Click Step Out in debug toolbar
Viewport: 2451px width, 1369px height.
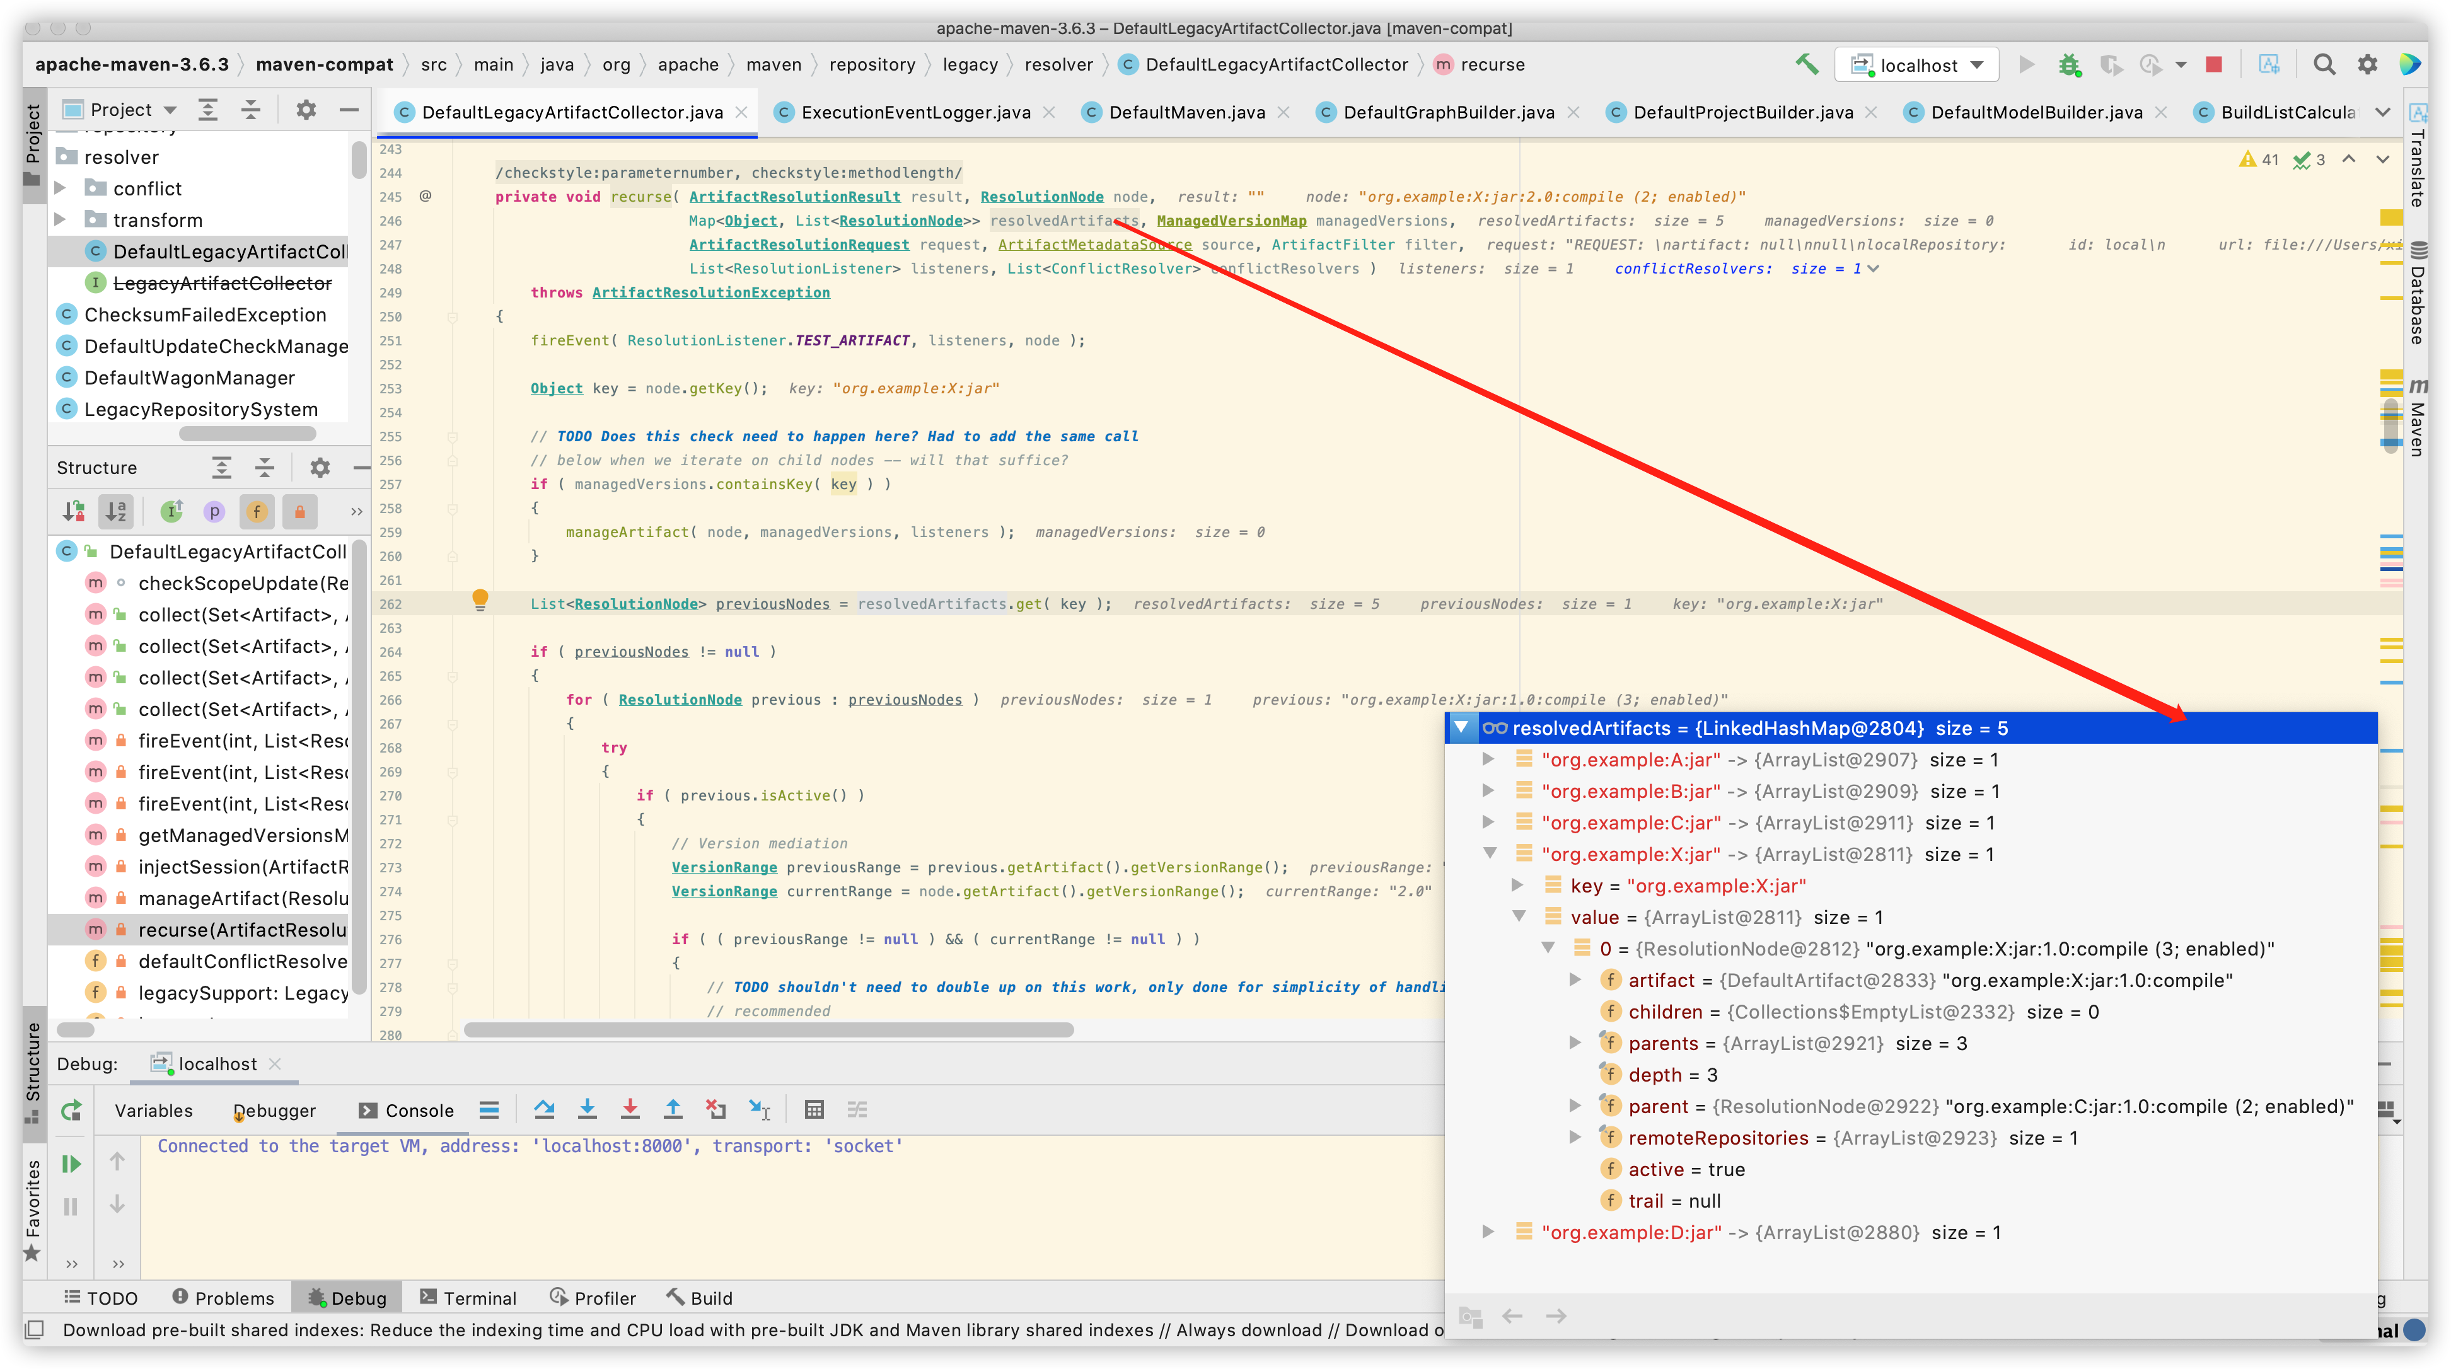click(673, 1109)
